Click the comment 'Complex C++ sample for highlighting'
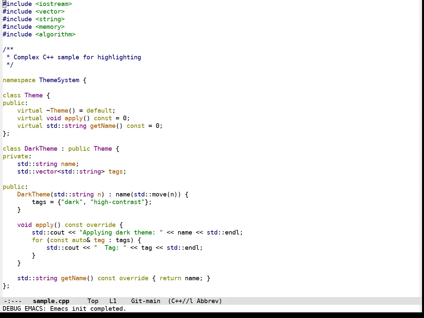Image resolution: width=424 pixels, height=318 pixels. (77, 57)
